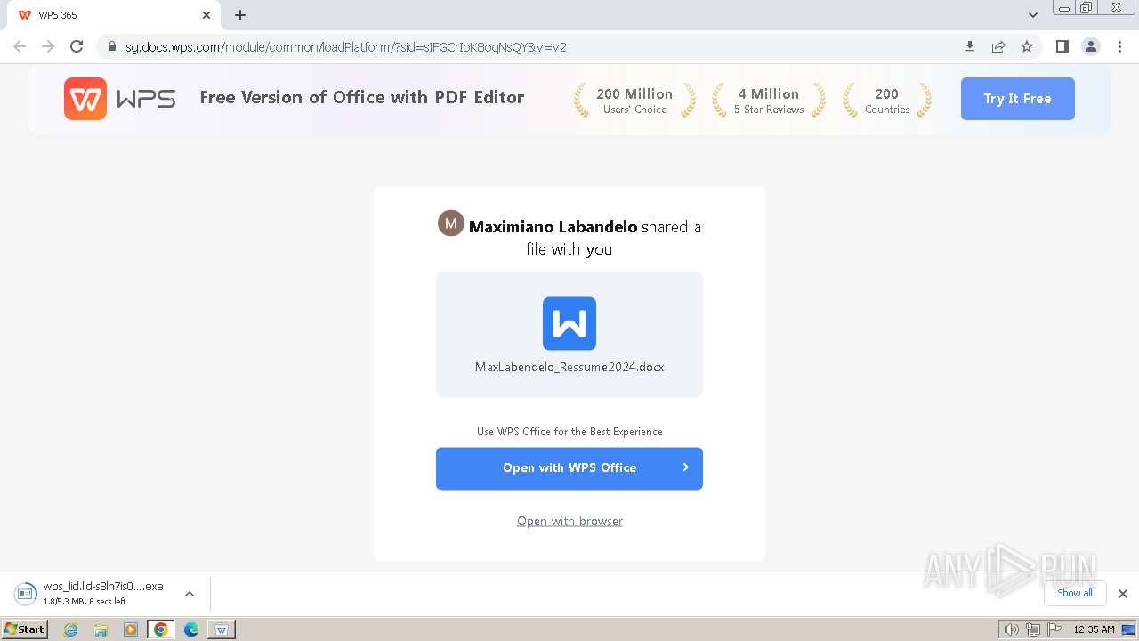The width and height of the screenshot is (1139, 641).
Task: Click the Free Version of Office headline
Action: pyautogui.click(x=362, y=98)
